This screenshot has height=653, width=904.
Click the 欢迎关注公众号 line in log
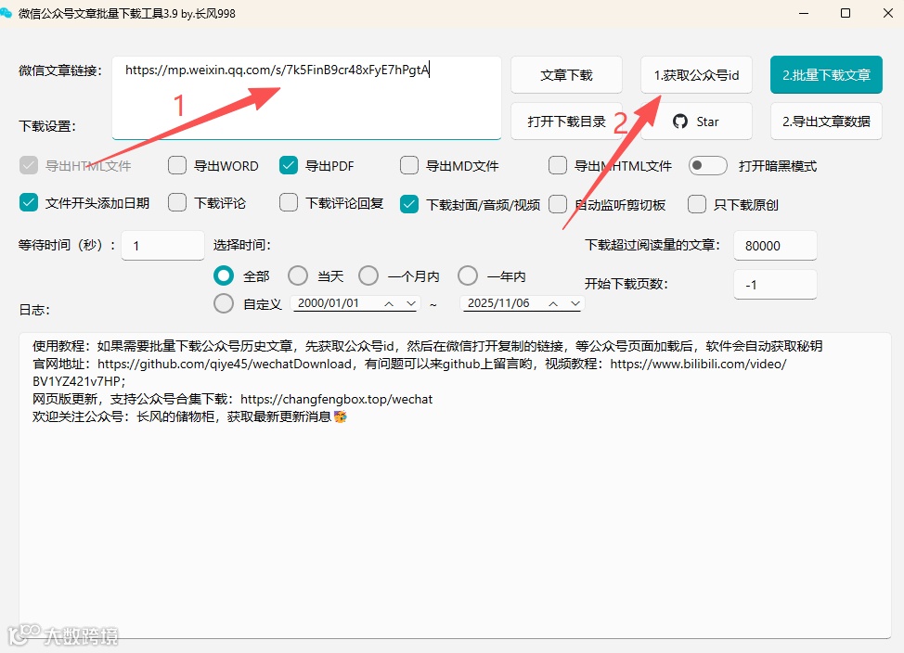pyautogui.click(x=189, y=416)
